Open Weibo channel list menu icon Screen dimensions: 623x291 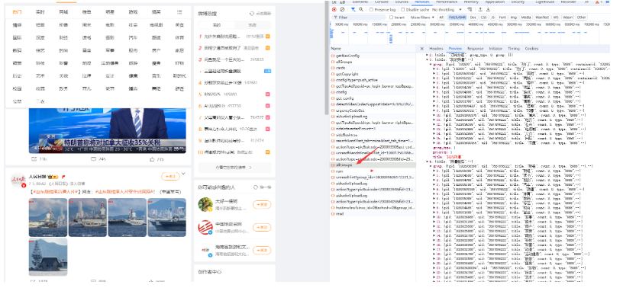(179, 12)
